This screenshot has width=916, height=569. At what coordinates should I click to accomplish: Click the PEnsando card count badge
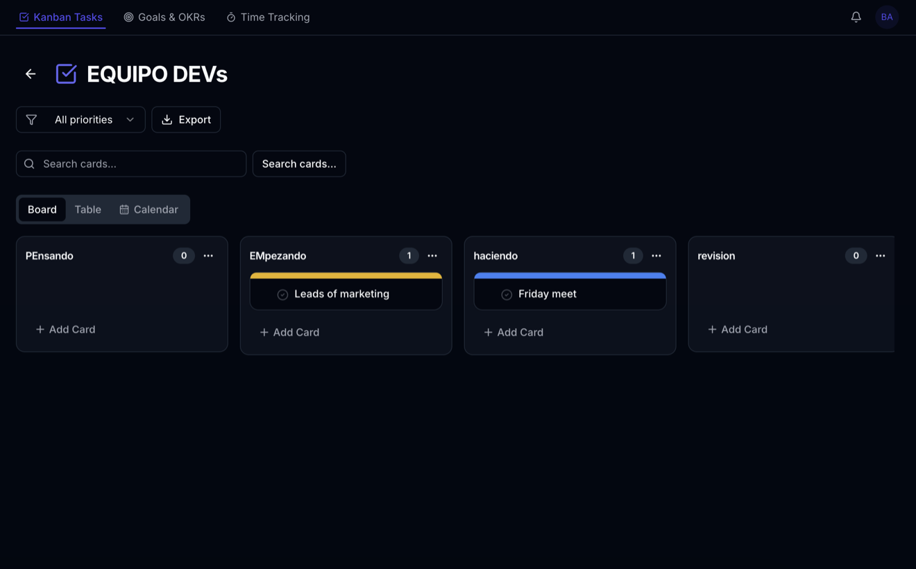[184, 256]
